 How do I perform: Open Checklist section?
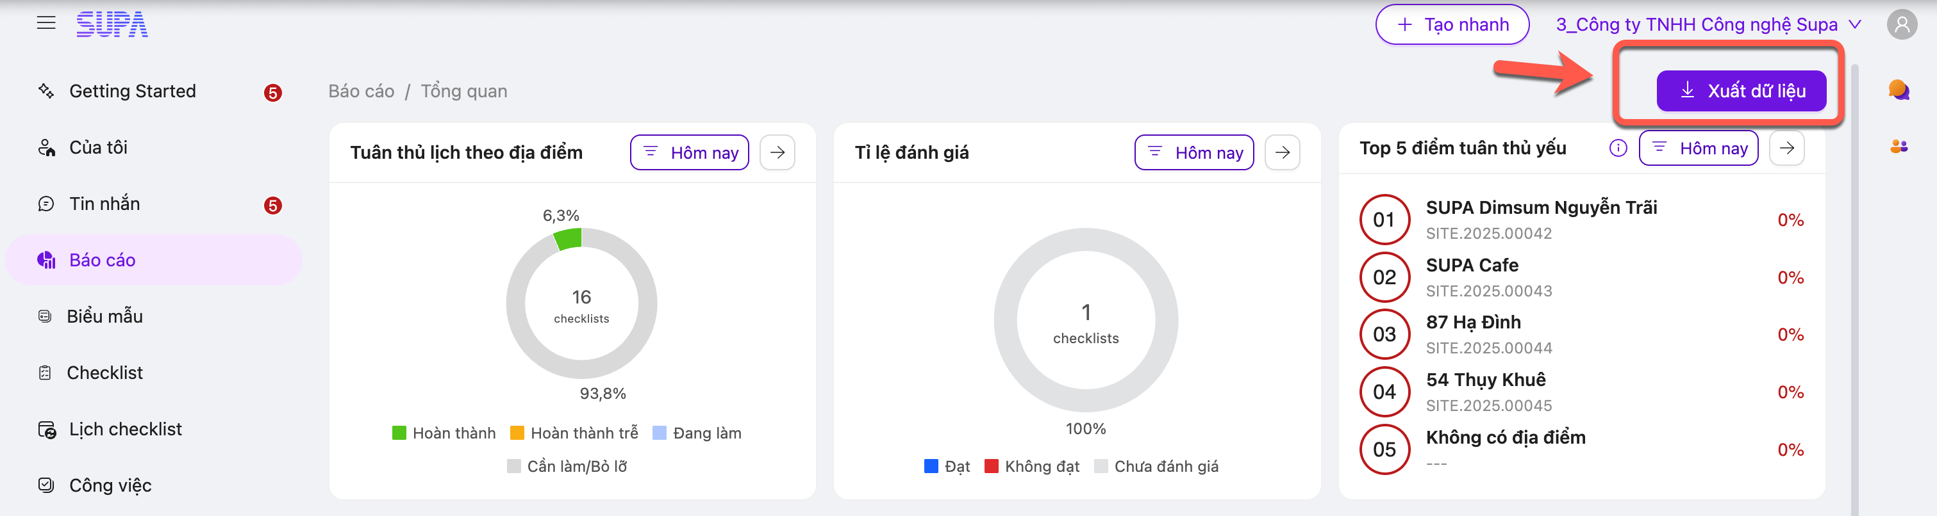(153, 373)
